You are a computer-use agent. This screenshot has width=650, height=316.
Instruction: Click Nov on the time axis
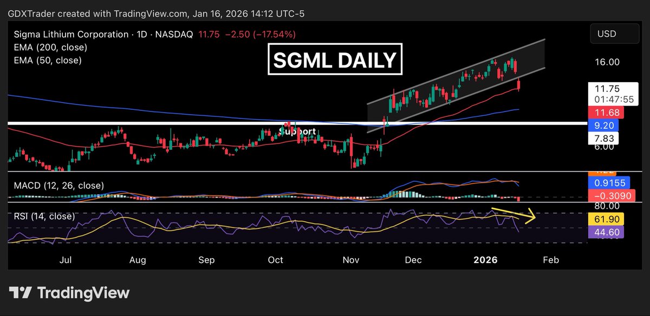352,260
